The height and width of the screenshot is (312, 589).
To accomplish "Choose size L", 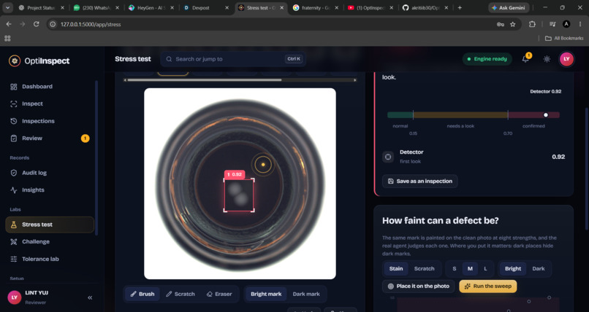I will point(485,268).
